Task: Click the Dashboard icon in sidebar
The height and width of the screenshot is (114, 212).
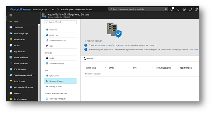Action: point(11,27)
